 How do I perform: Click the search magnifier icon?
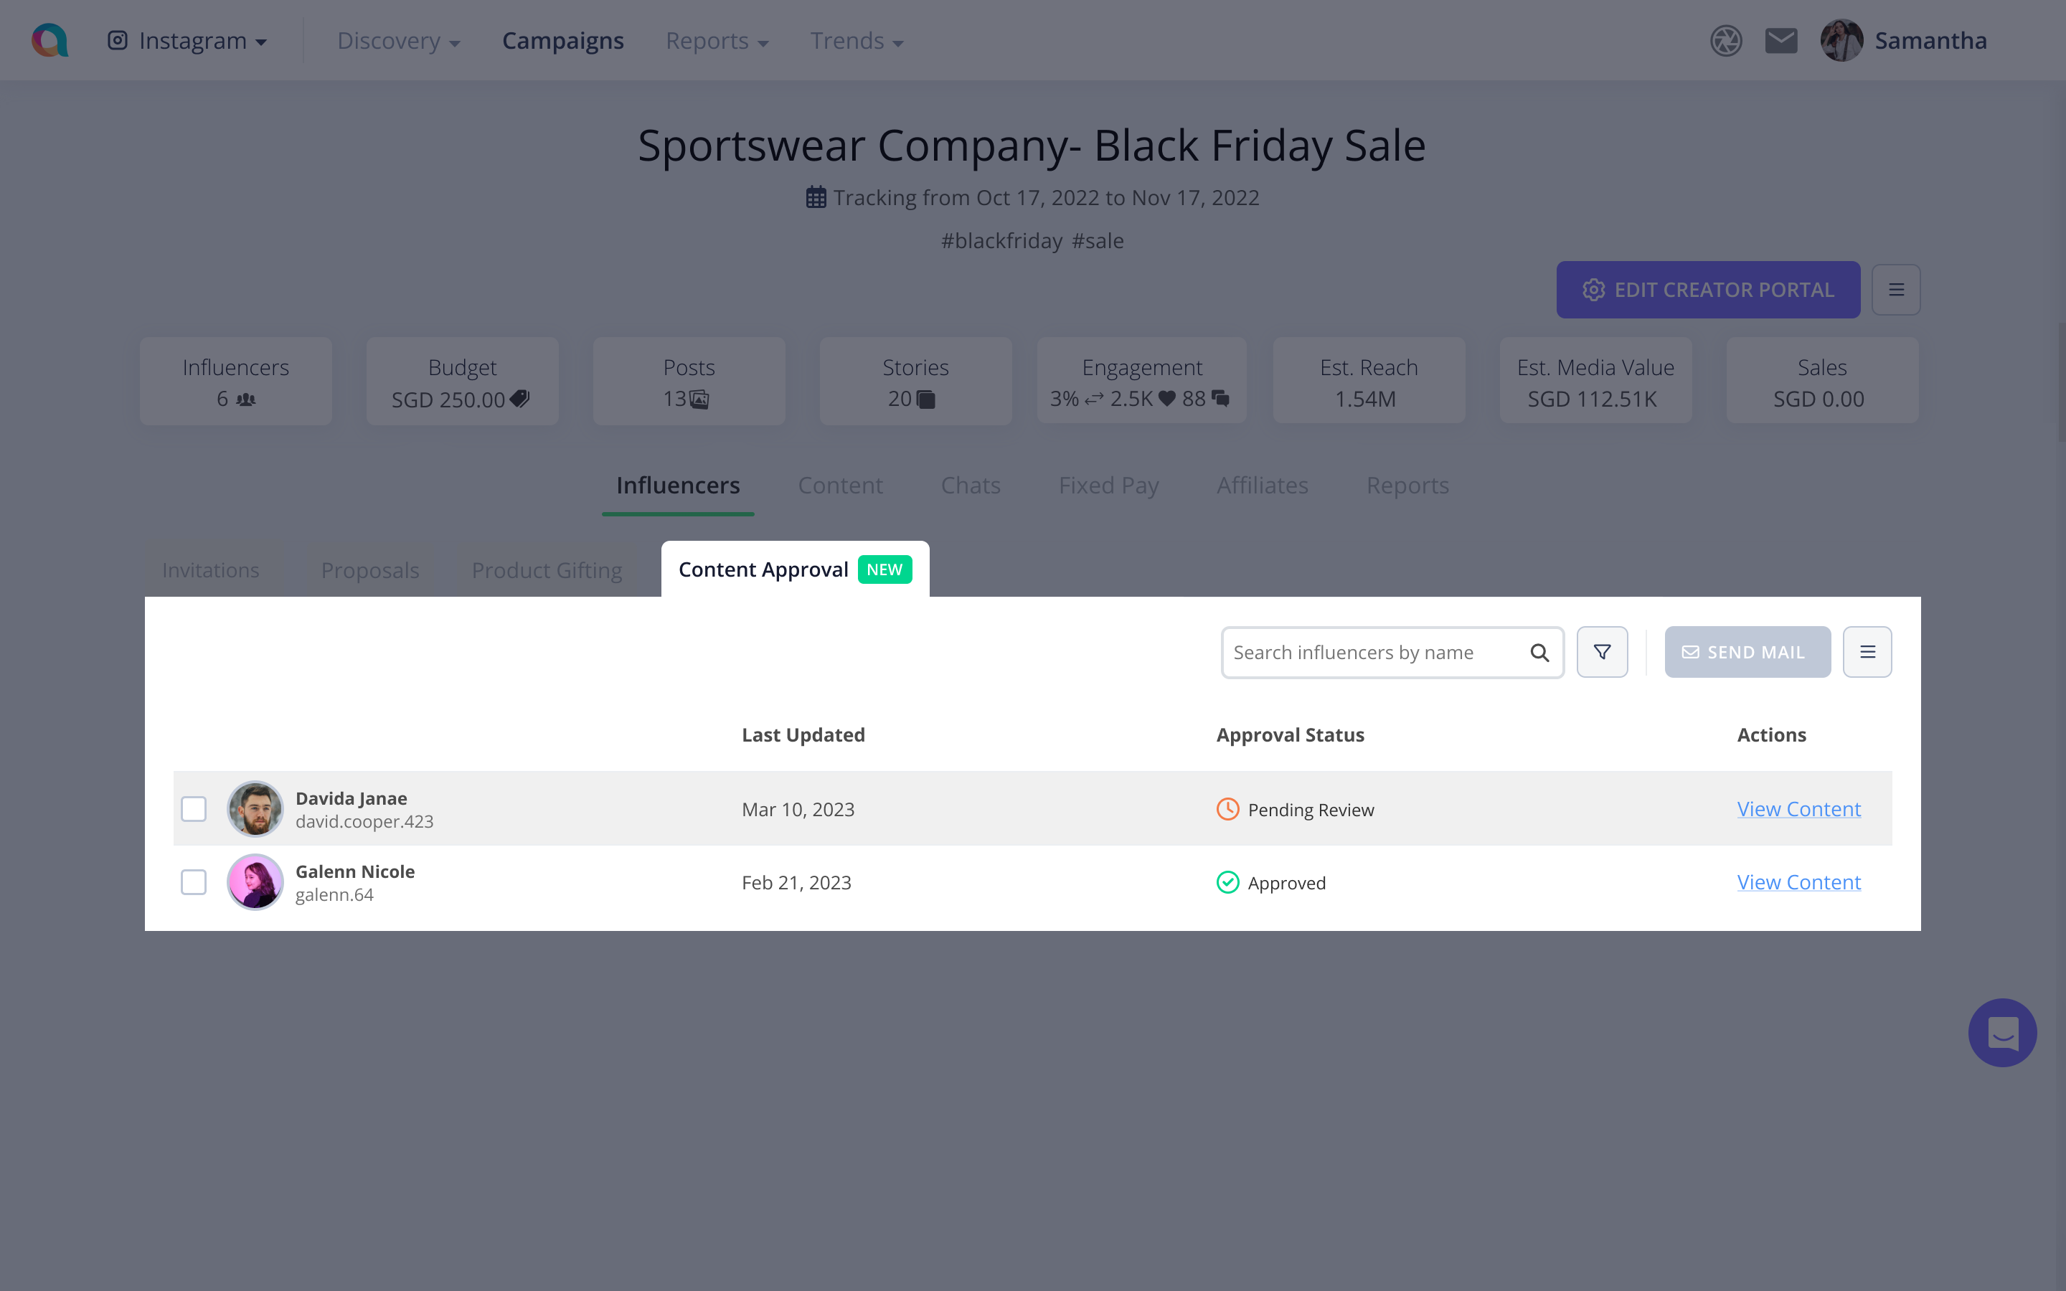[x=1539, y=653]
